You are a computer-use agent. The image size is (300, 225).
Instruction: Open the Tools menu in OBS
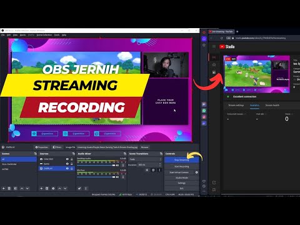tap(57, 35)
